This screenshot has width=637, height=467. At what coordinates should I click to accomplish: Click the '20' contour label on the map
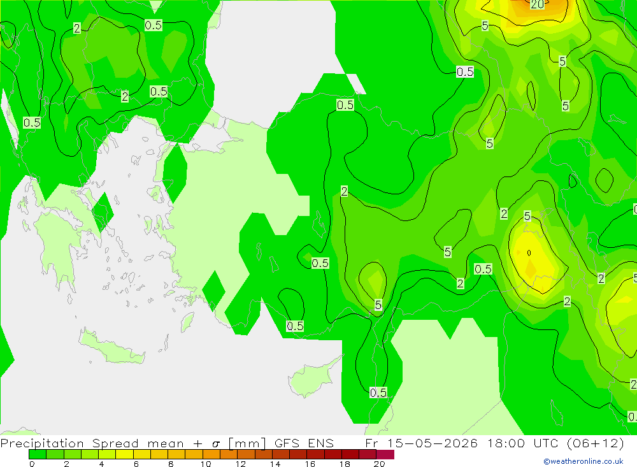click(x=537, y=4)
